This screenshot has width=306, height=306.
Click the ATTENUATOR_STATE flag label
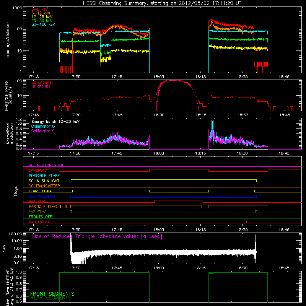tap(46, 165)
